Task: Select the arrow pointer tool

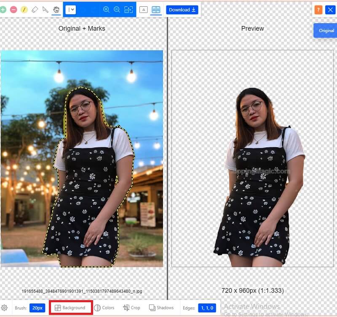Action: [45, 9]
